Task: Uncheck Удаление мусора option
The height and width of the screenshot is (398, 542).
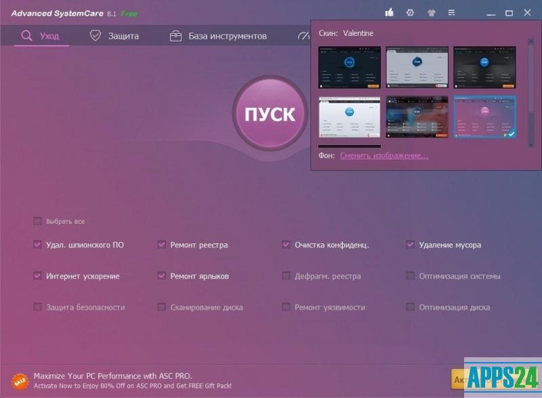Action: tap(411, 245)
